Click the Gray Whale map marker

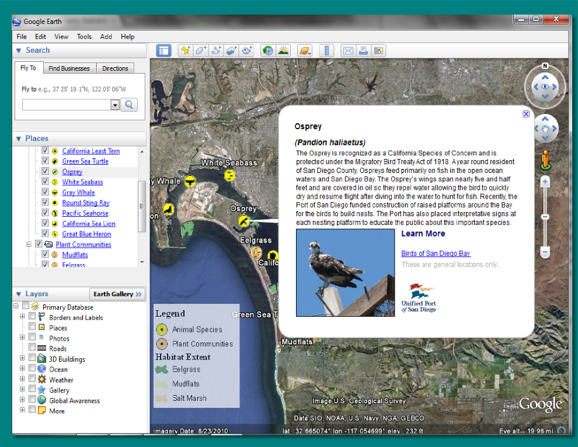[x=190, y=181]
